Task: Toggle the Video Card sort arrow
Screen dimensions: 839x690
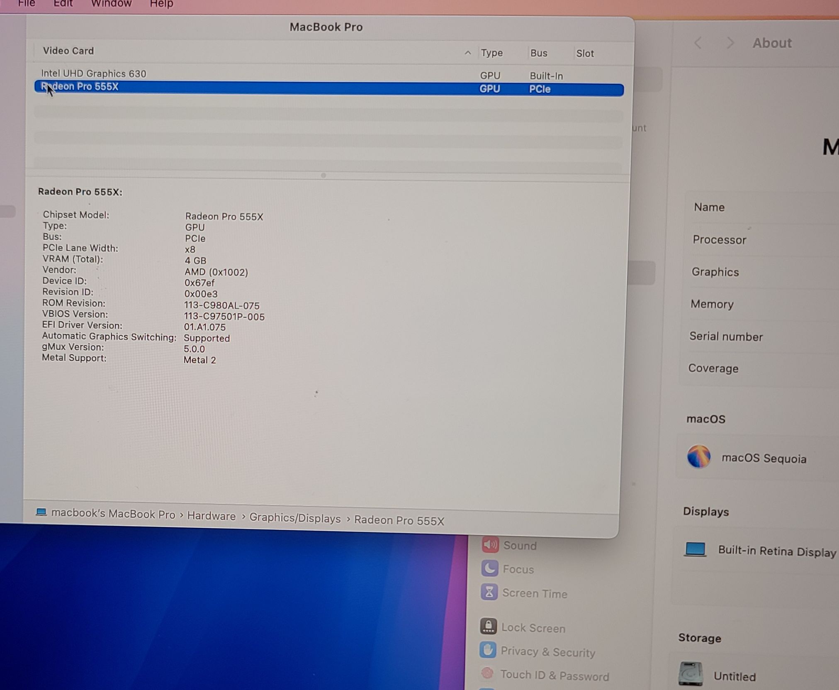Action: click(467, 53)
